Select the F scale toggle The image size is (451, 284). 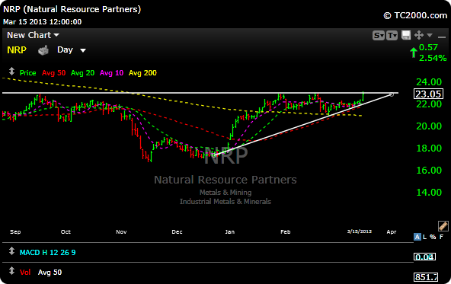442,237
